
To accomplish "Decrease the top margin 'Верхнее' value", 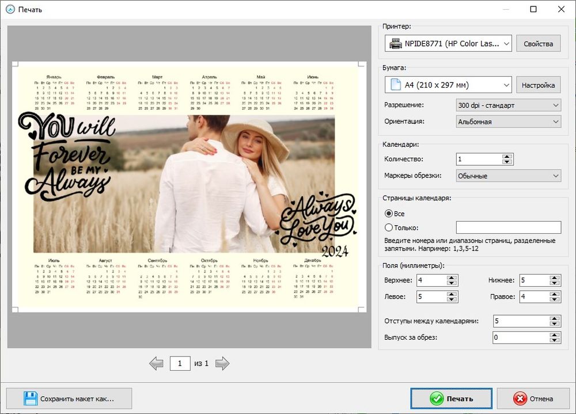I will (x=452, y=283).
